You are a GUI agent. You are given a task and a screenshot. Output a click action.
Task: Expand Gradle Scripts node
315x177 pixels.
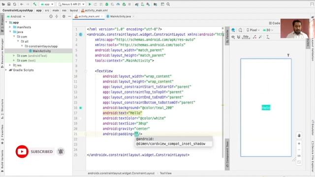6,70
